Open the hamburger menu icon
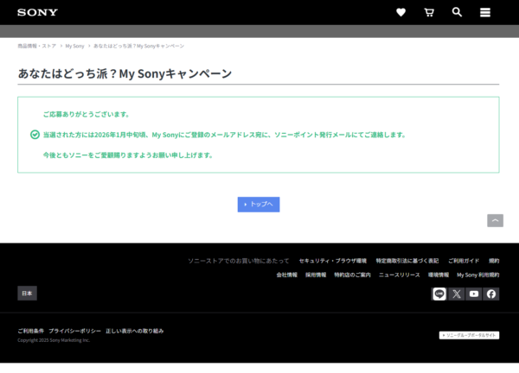Image resolution: width=519 pixels, height=373 pixels. 485,12
